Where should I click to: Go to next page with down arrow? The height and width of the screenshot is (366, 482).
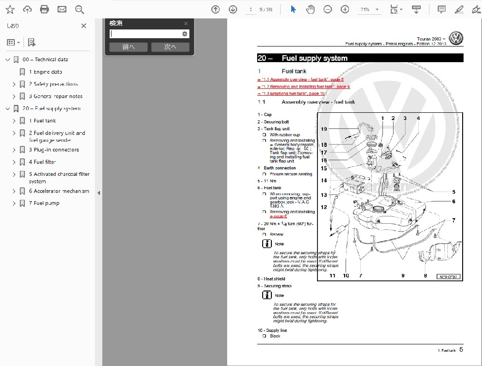pyautogui.click(x=233, y=9)
